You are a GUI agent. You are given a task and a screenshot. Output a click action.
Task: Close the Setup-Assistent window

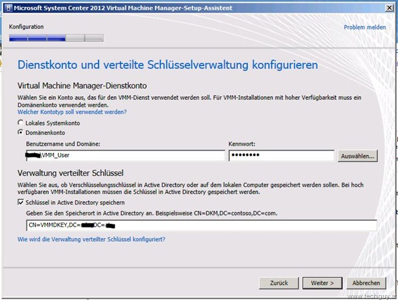tap(389, 8)
